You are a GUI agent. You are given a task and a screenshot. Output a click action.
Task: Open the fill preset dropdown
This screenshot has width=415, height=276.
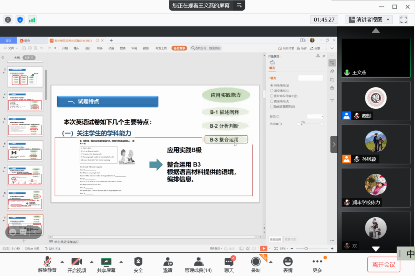pyautogui.click(x=311, y=78)
